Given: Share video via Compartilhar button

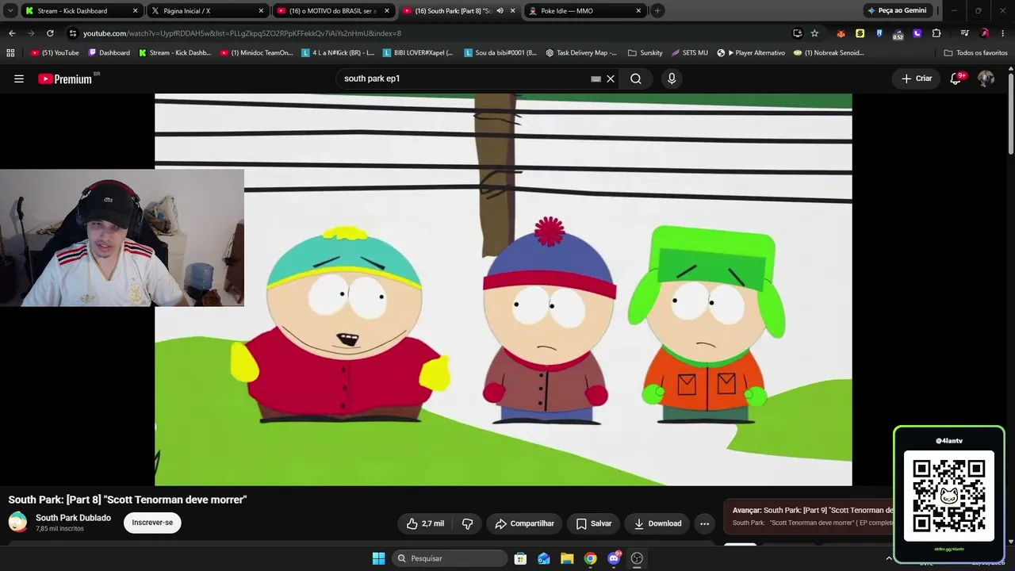Looking at the screenshot, I should click(x=524, y=523).
